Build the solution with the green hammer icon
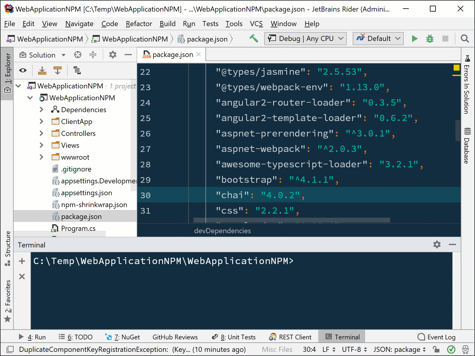Viewport: 475px width, 356px height. (x=254, y=38)
